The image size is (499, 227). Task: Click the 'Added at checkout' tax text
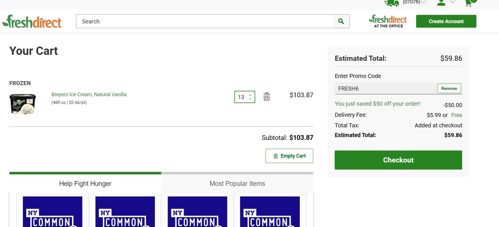(438, 125)
